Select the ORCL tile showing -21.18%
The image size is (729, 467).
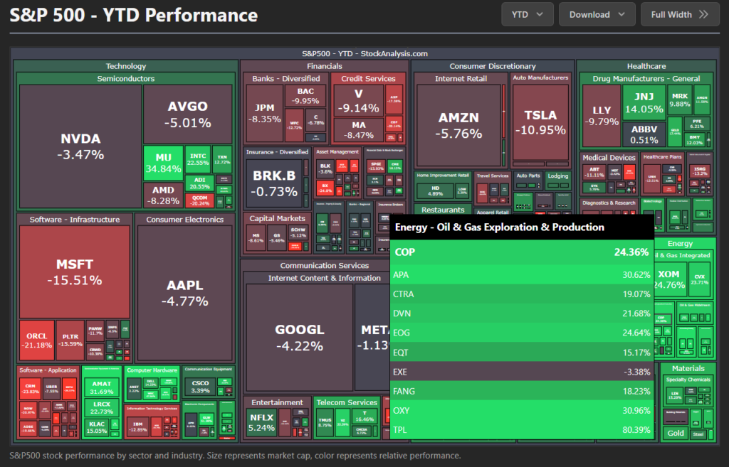[x=37, y=340]
